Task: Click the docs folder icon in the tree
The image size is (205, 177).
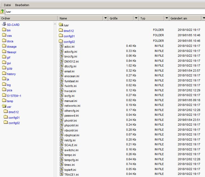Action: tap(4, 40)
